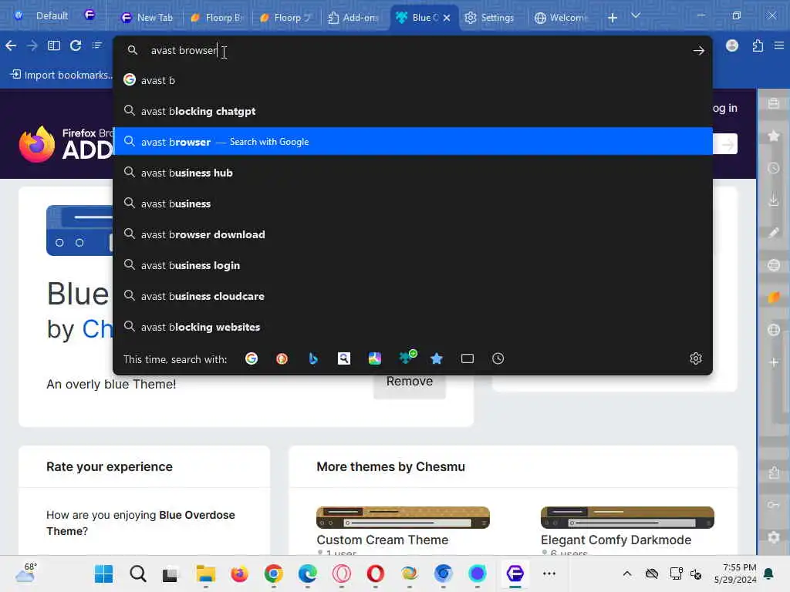
Task: Search history using the clock icon
Action: pos(498,358)
